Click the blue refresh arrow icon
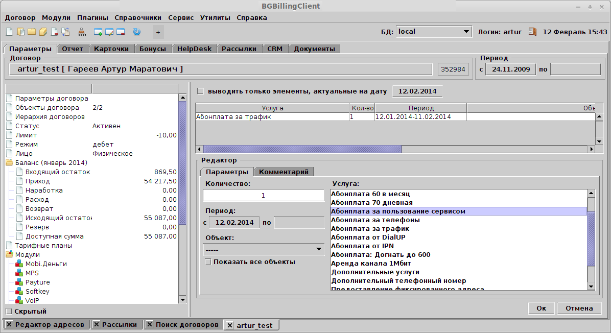 (136, 32)
